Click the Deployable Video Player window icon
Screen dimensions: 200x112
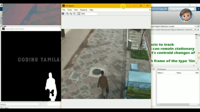pos(3,29)
